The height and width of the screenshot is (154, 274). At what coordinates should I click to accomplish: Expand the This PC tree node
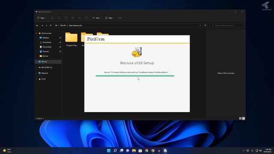tap(36, 62)
